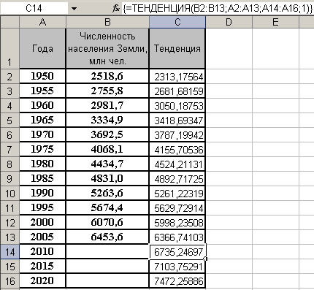The image size is (314, 290).
Task: Select population cell 2981,7
Action: click(x=107, y=106)
